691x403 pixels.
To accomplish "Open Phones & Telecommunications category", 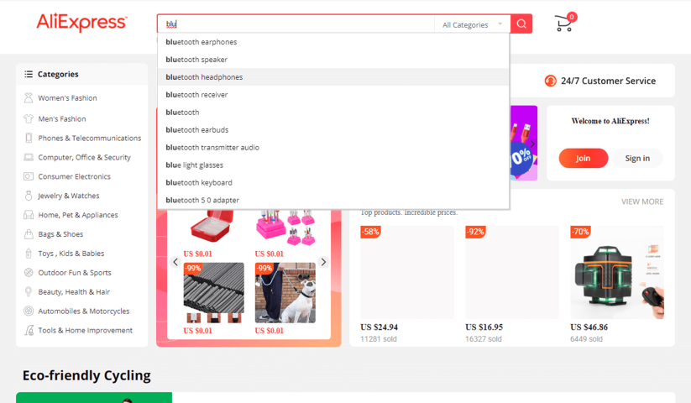I will 90,138.
